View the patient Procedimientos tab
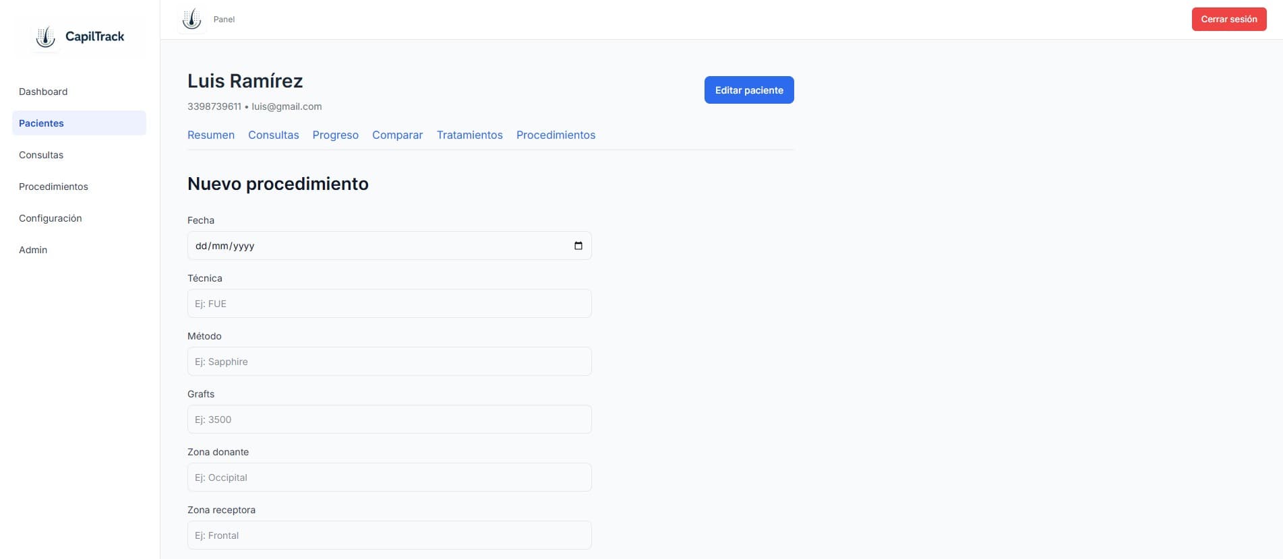Viewport: 1283px width, 559px height. point(556,135)
